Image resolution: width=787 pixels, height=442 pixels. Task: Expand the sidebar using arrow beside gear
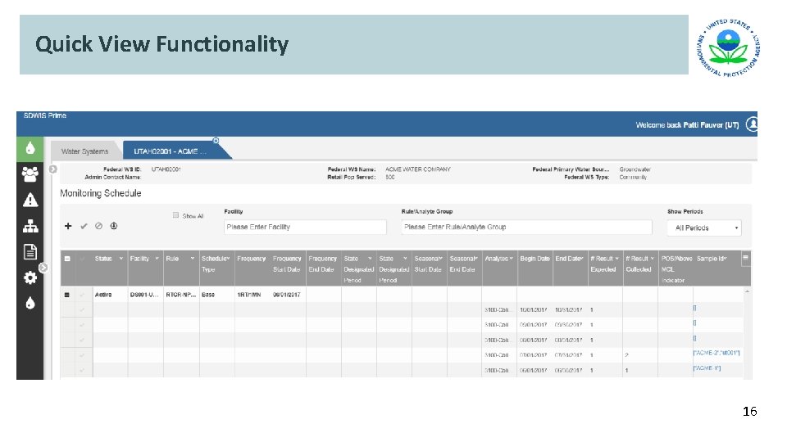pyautogui.click(x=43, y=268)
